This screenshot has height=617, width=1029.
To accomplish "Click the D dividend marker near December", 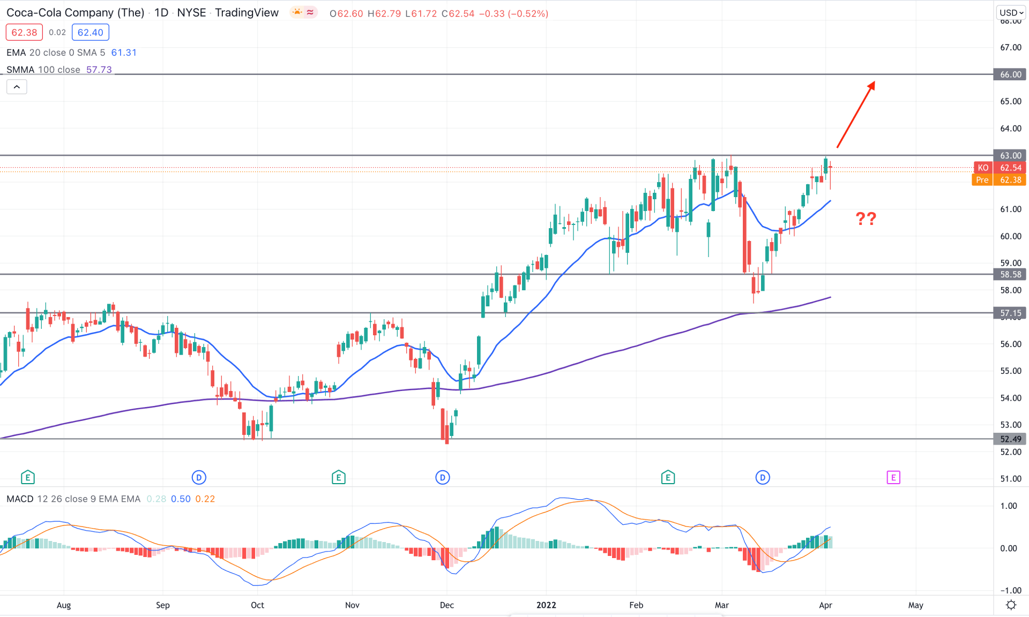I will pos(443,477).
